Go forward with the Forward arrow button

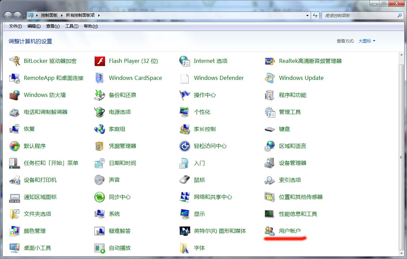17,16
